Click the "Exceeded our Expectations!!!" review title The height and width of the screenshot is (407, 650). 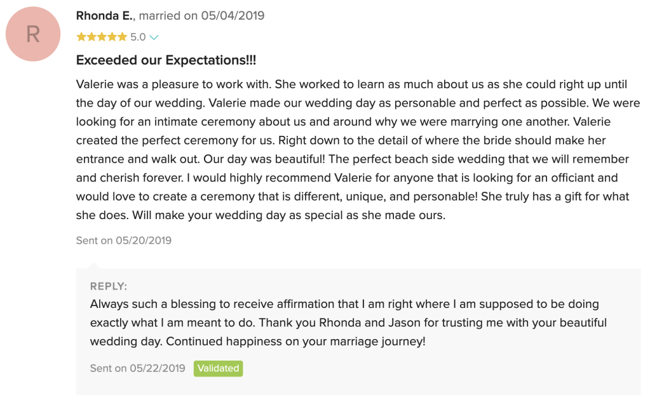(x=166, y=60)
